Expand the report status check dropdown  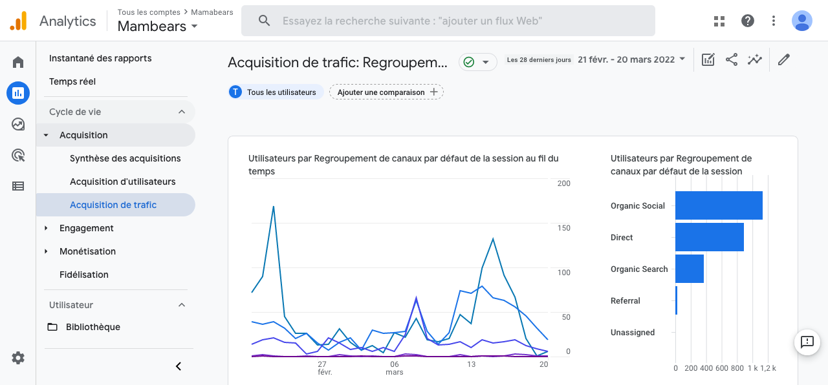point(477,62)
